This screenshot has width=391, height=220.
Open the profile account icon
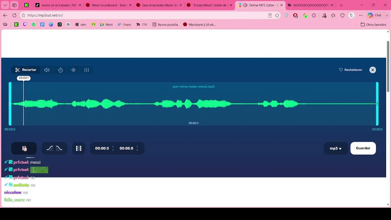[351, 15]
